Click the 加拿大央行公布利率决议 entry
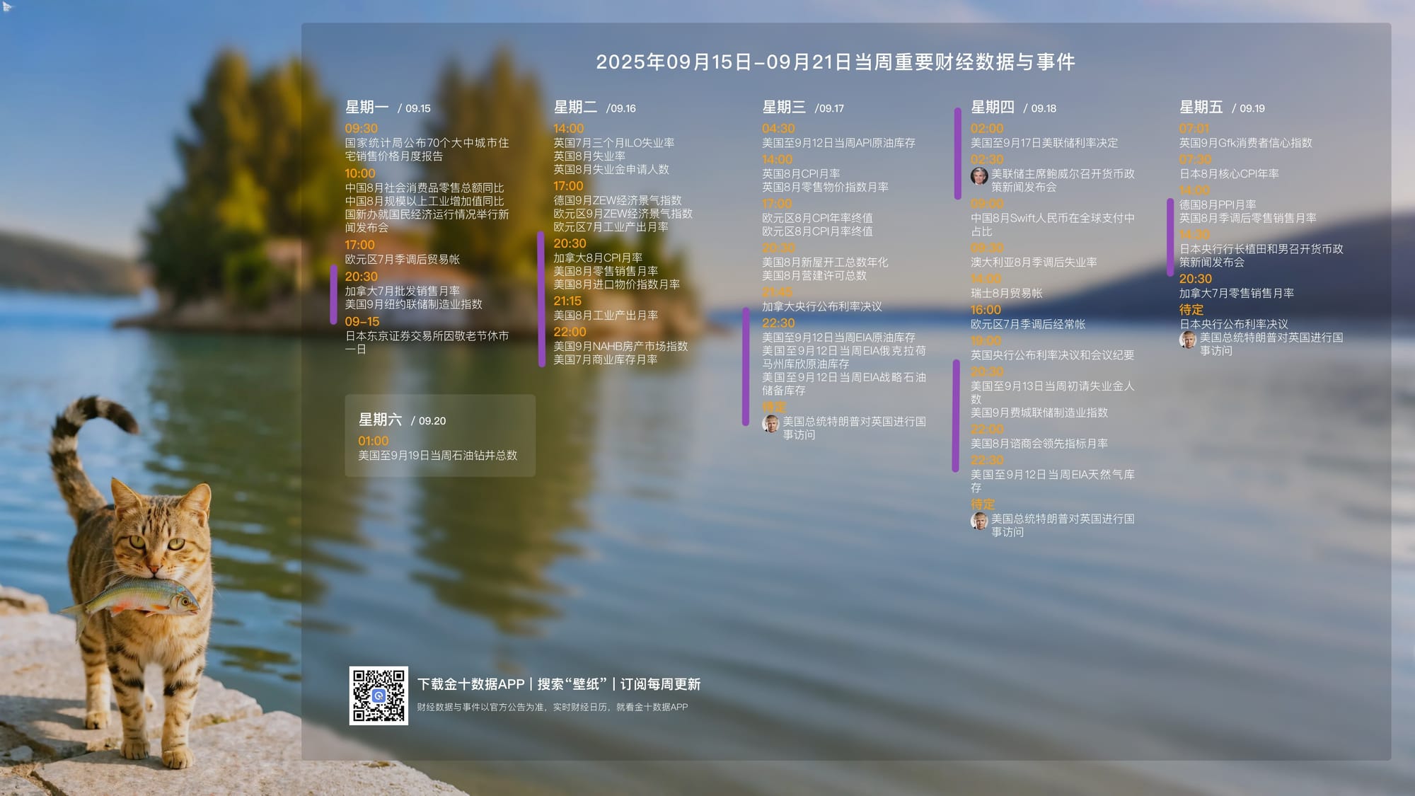This screenshot has width=1415, height=796. point(821,306)
